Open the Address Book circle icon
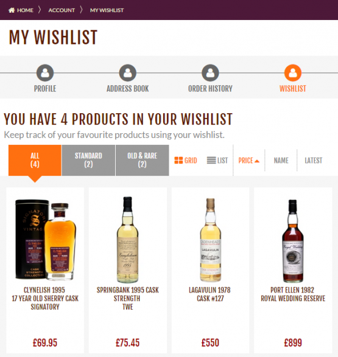Image resolution: width=338 pixels, height=357 pixels. click(128, 73)
